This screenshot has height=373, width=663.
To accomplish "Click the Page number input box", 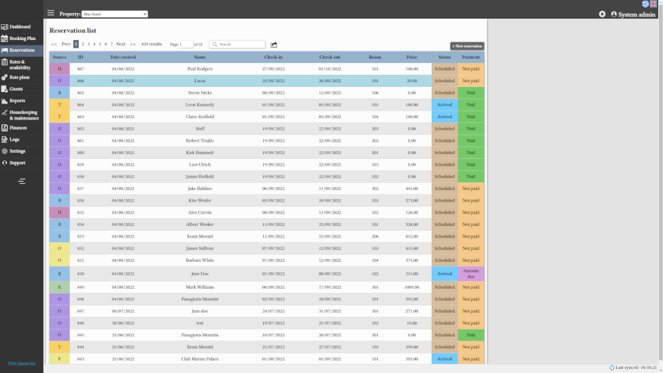I will [186, 44].
